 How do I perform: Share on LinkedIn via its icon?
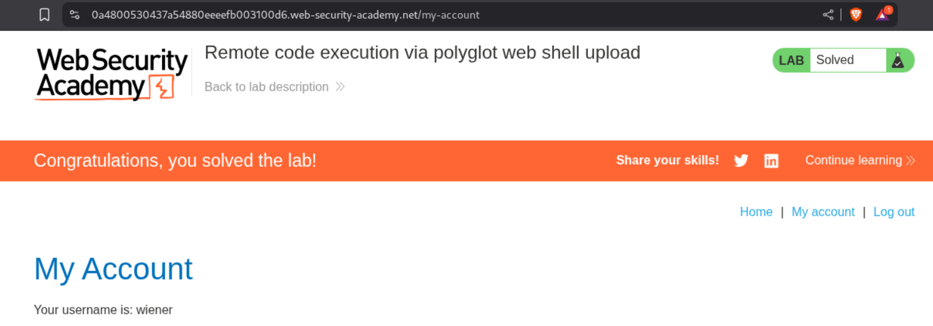pyautogui.click(x=771, y=161)
